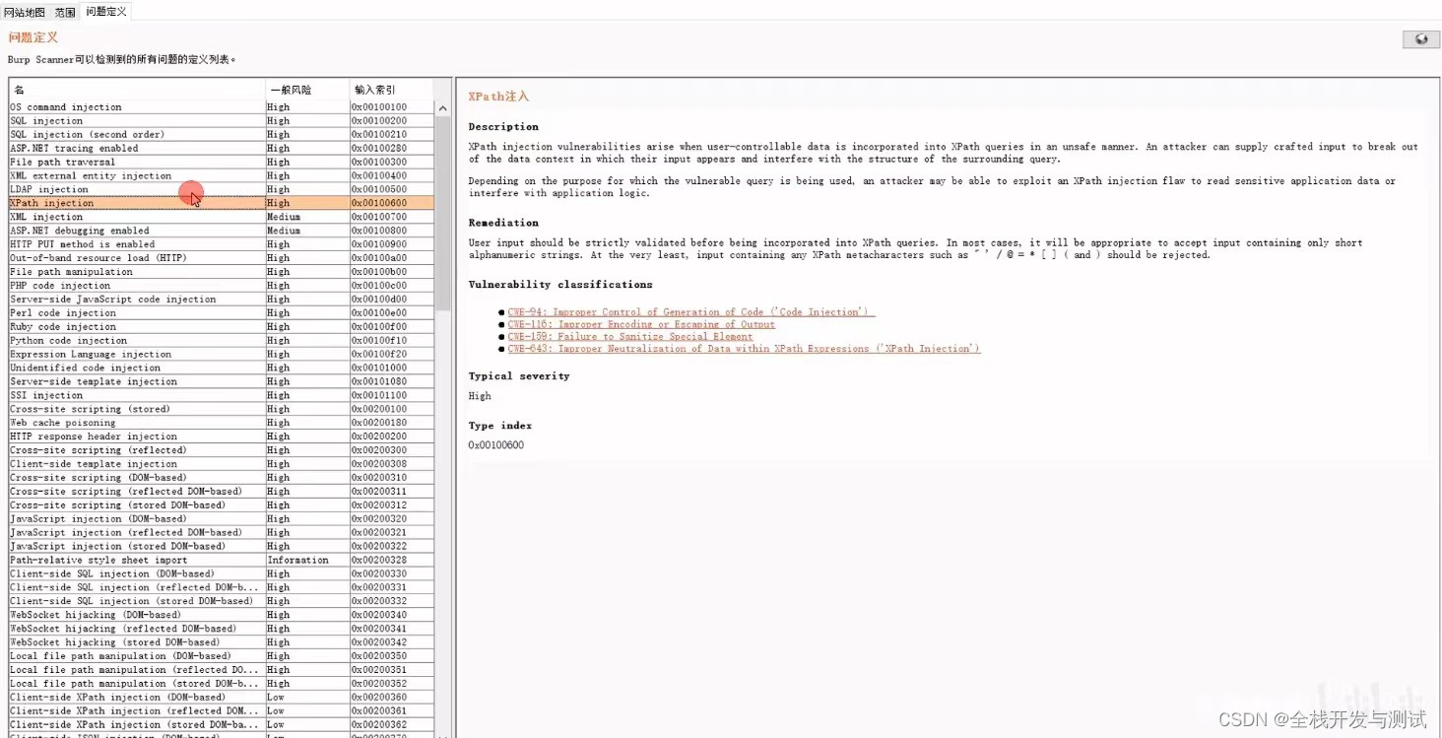This screenshot has width=1442, height=738.
Task: Select the ASP.NET tracing enabled row
Action: click(x=222, y=149)
